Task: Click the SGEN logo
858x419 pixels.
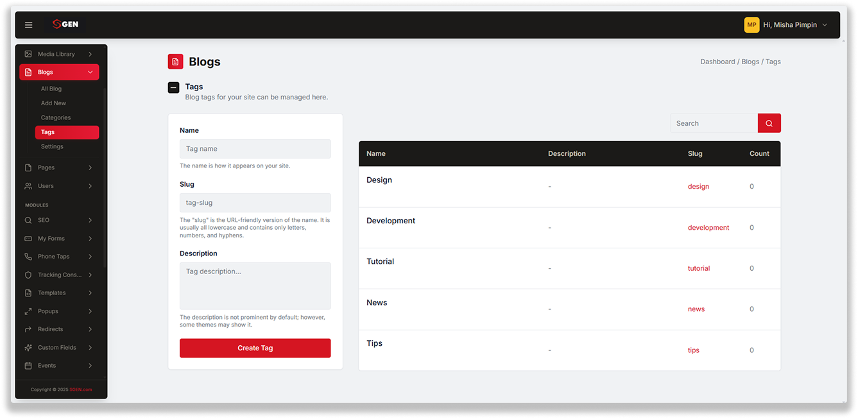Action: (x=65, y=24)
